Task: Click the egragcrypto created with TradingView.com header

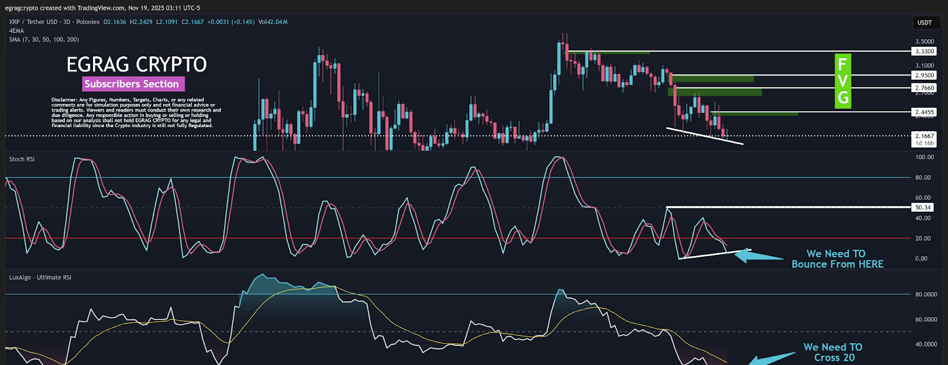Action: [x=103, y=8]
